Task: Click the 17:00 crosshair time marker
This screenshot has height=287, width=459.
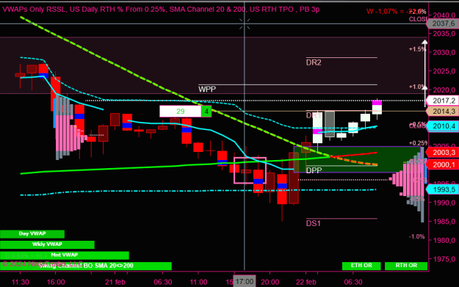Action: point(245,282)
